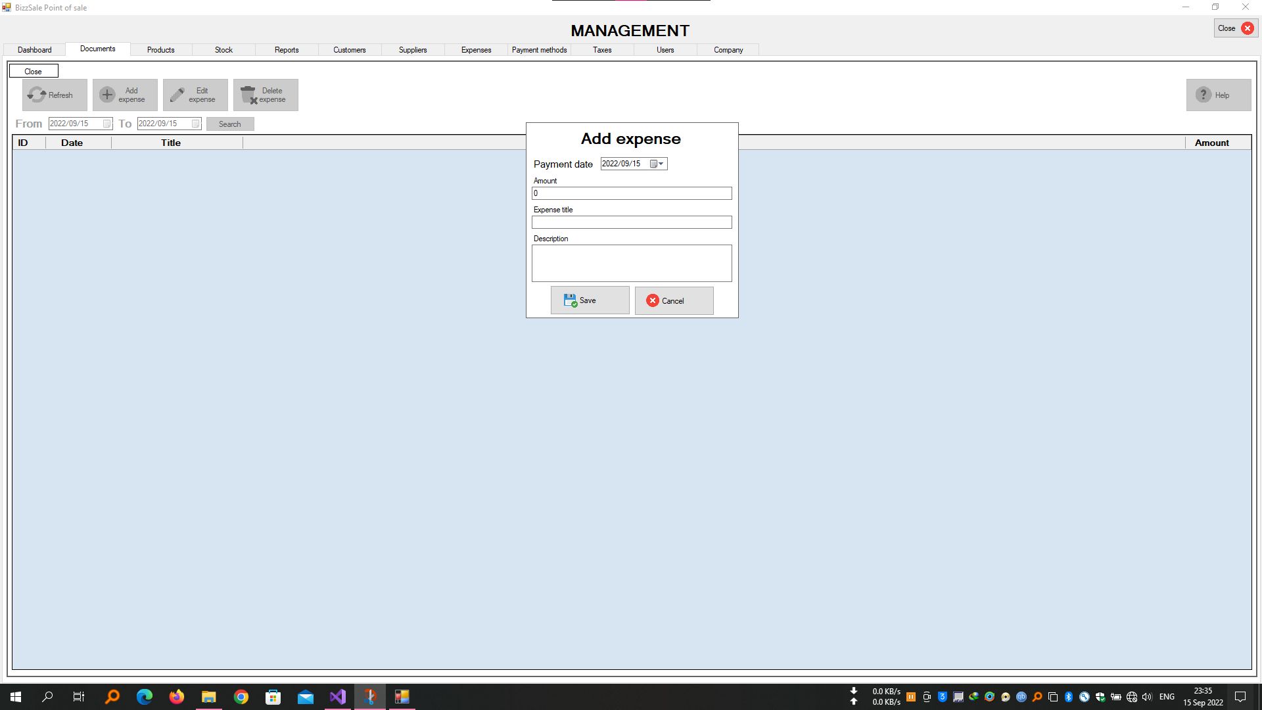Open the From date picker dropdown
Image resolution: width=1262 pixels, height=710 pixels.
click(x=106, y=124)
